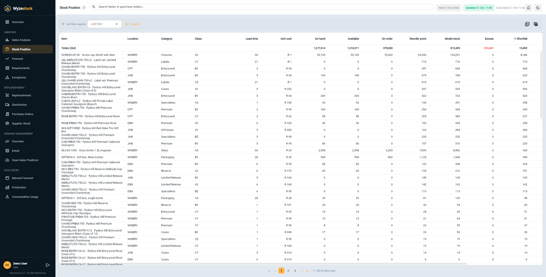Select SCREWCAP-30 Screw cap item row
This screenshot has height=277, width=546.
pos(300,55)
